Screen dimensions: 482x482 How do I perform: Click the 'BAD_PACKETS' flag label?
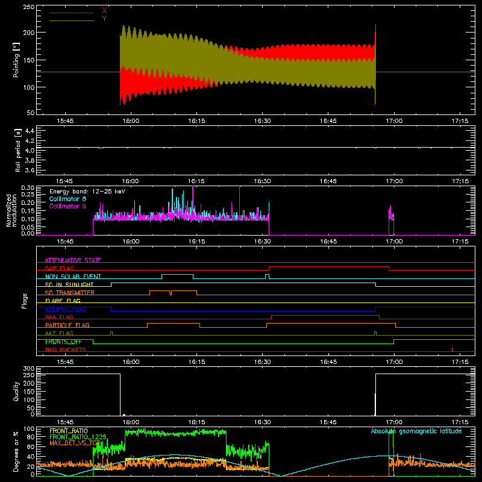pos(66,349)
